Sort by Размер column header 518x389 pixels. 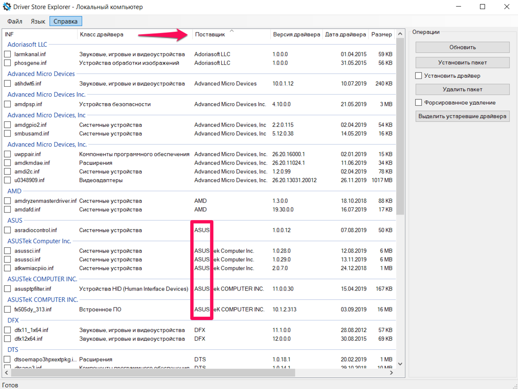pos(382,35)
